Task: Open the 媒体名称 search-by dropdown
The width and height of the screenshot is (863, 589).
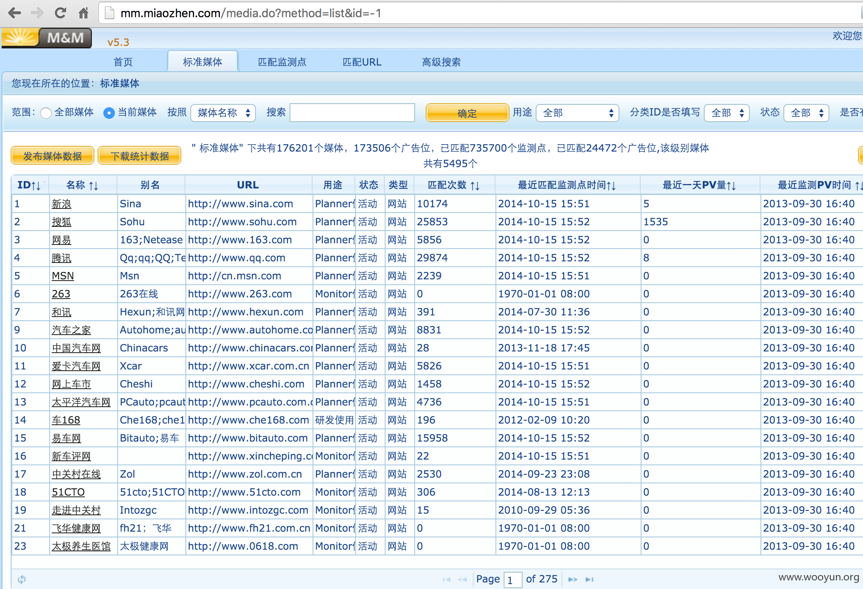Action: point(223,113)
